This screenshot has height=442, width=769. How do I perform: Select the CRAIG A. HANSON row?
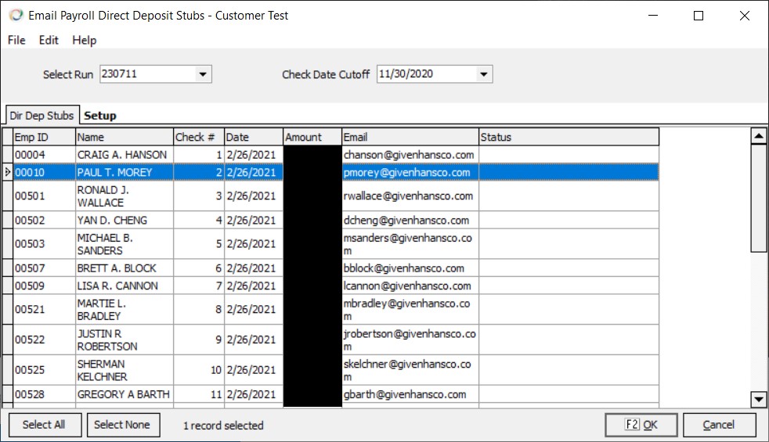[122, 155]
